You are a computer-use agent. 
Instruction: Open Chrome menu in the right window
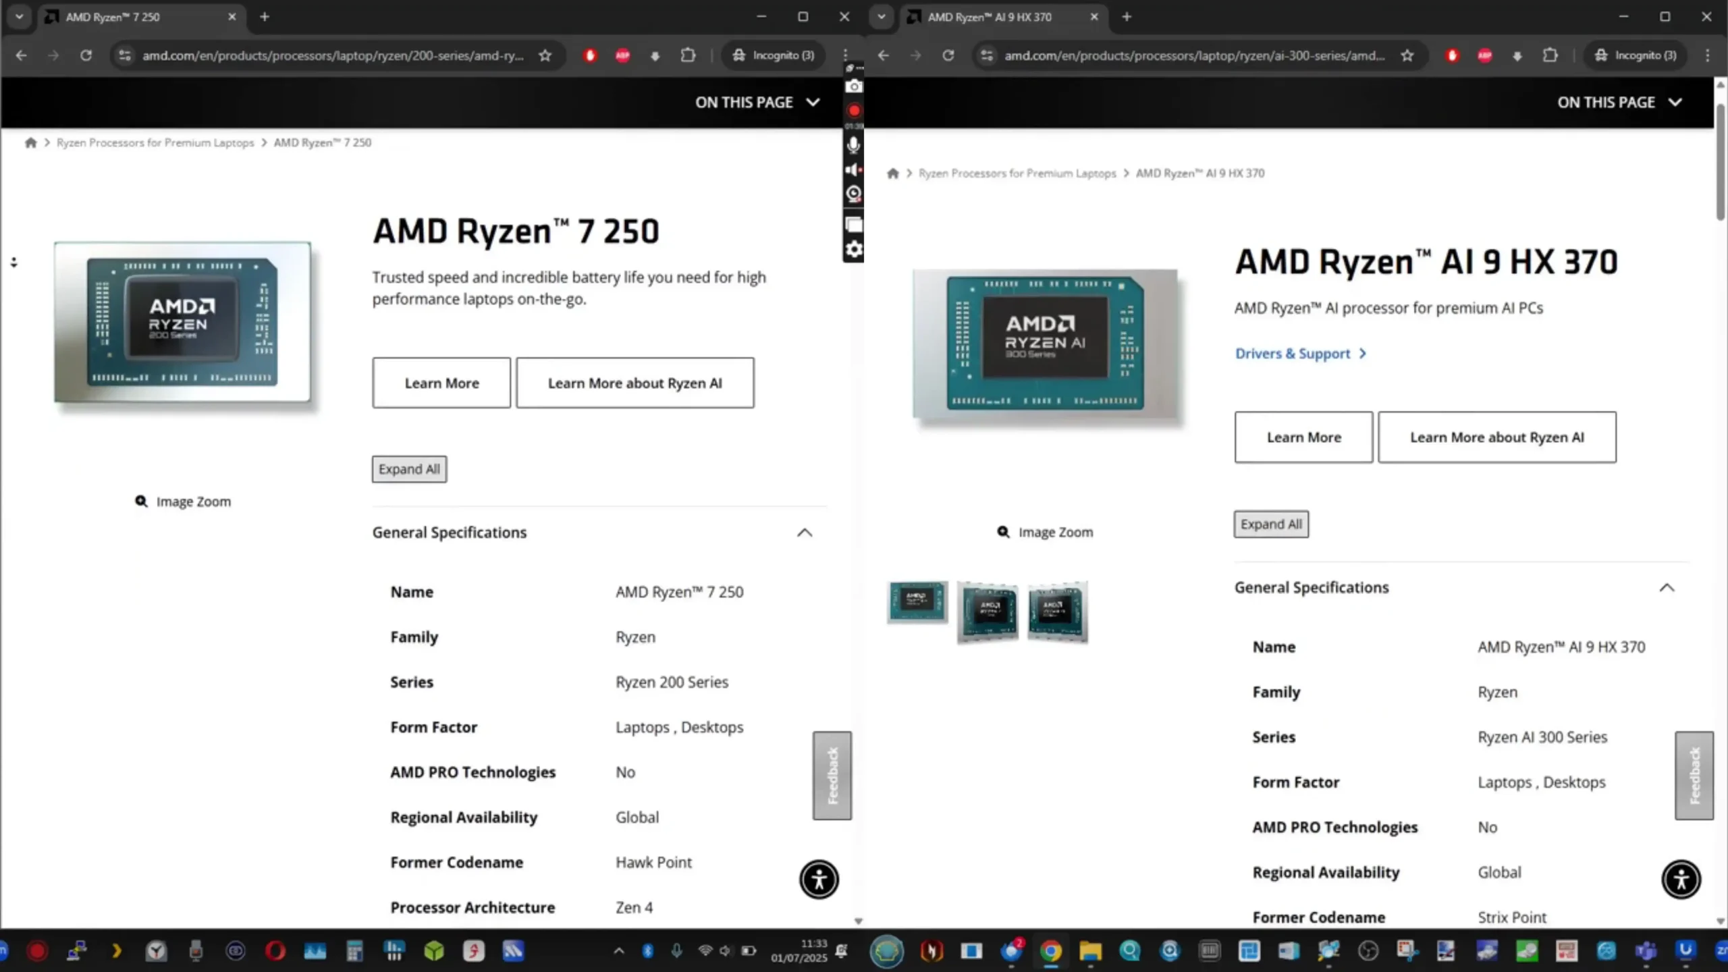1708,55
